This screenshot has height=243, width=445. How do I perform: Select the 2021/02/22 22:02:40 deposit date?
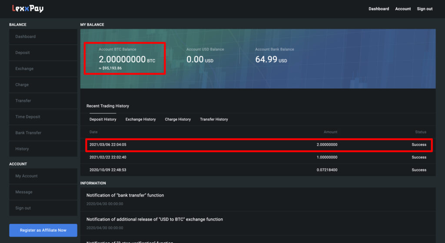(108, 157)
